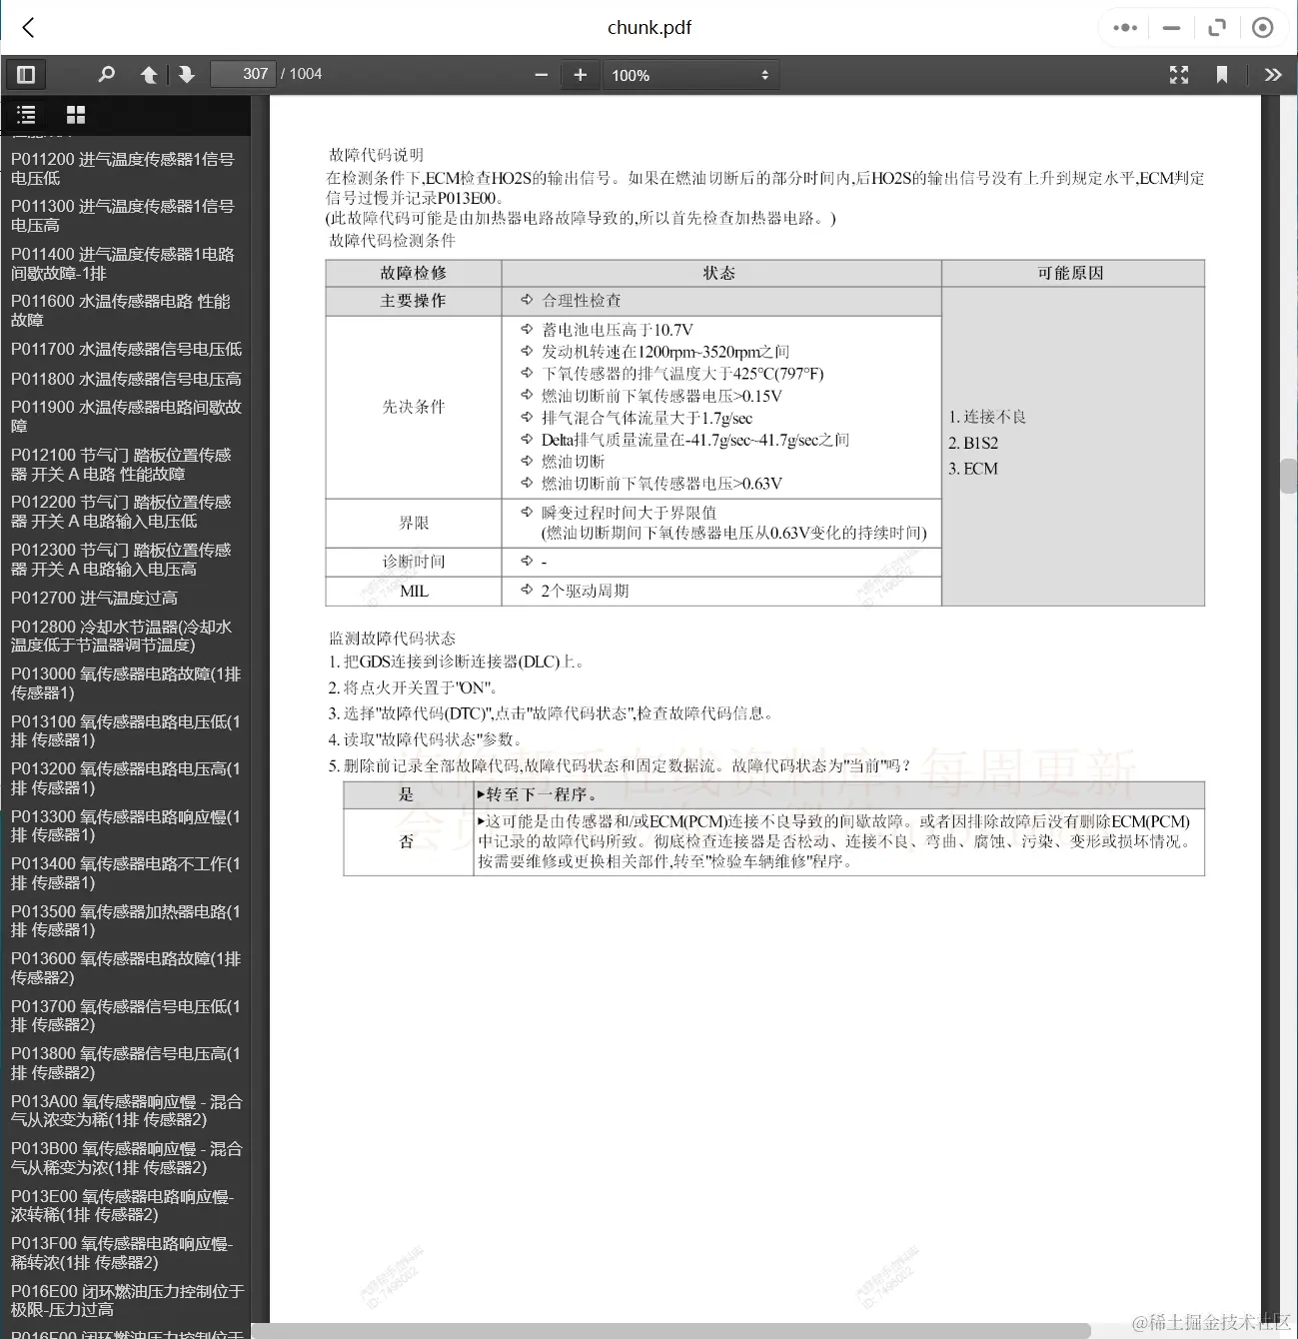Enter presentation mode via fullscreen icon
The height and width of the screenshot is (1339, 1298).
tap(1178, 74)
